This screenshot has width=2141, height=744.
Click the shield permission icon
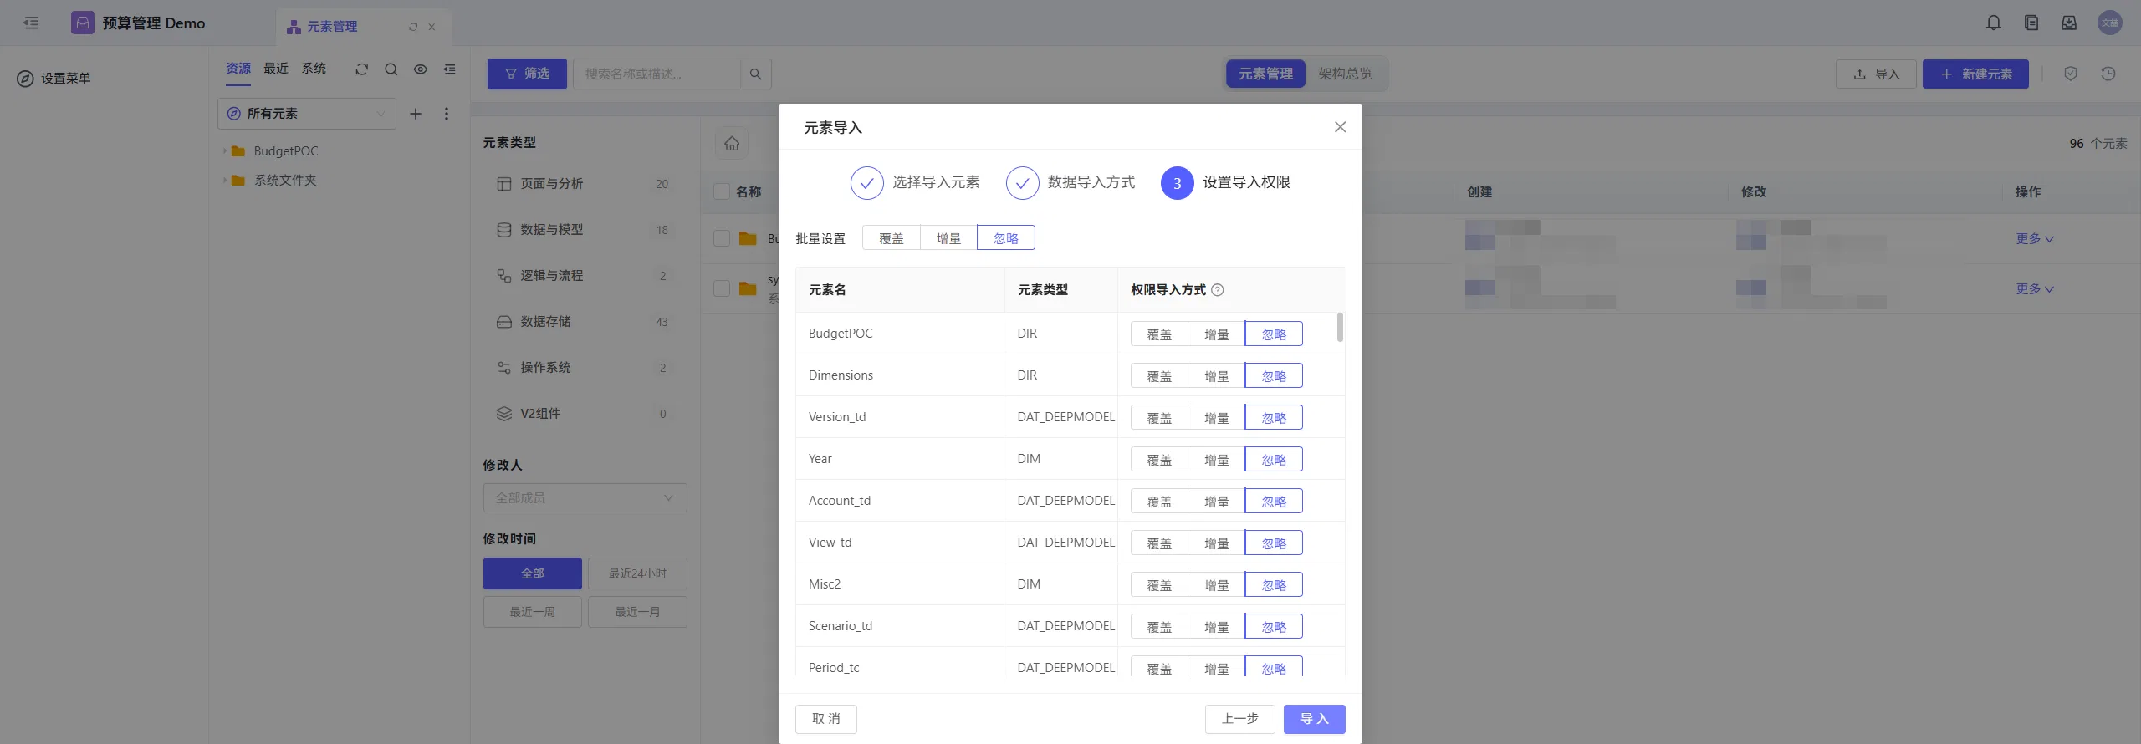[x=2071, y=74]
